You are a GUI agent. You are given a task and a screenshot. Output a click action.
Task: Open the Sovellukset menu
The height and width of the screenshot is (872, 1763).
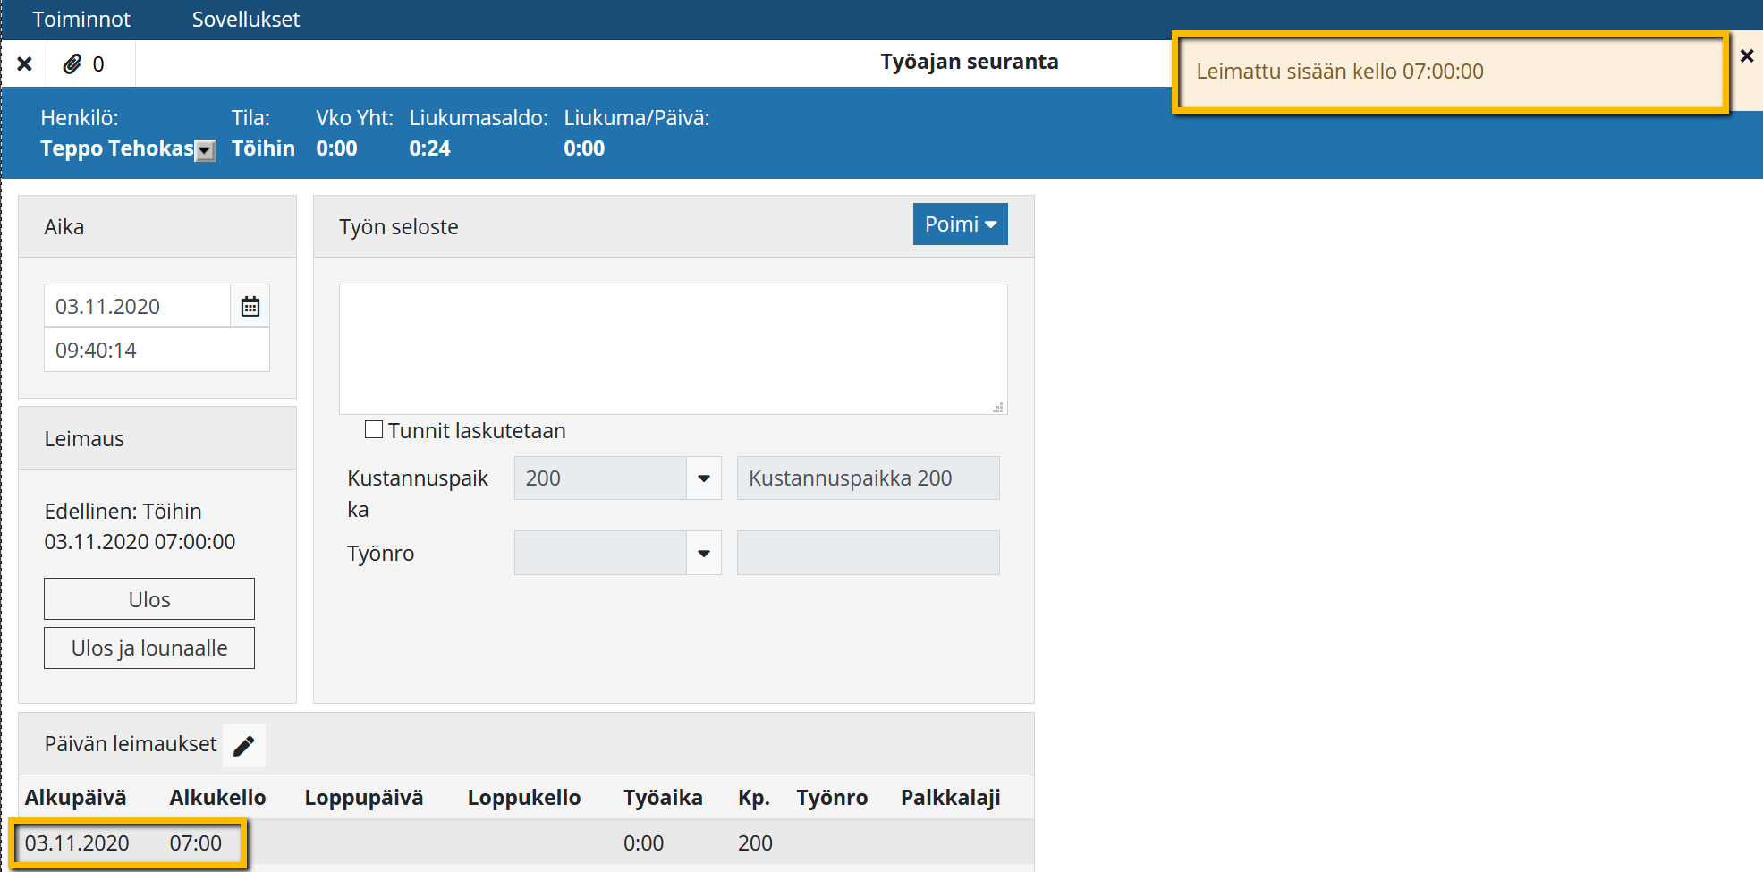coord(245,20)
